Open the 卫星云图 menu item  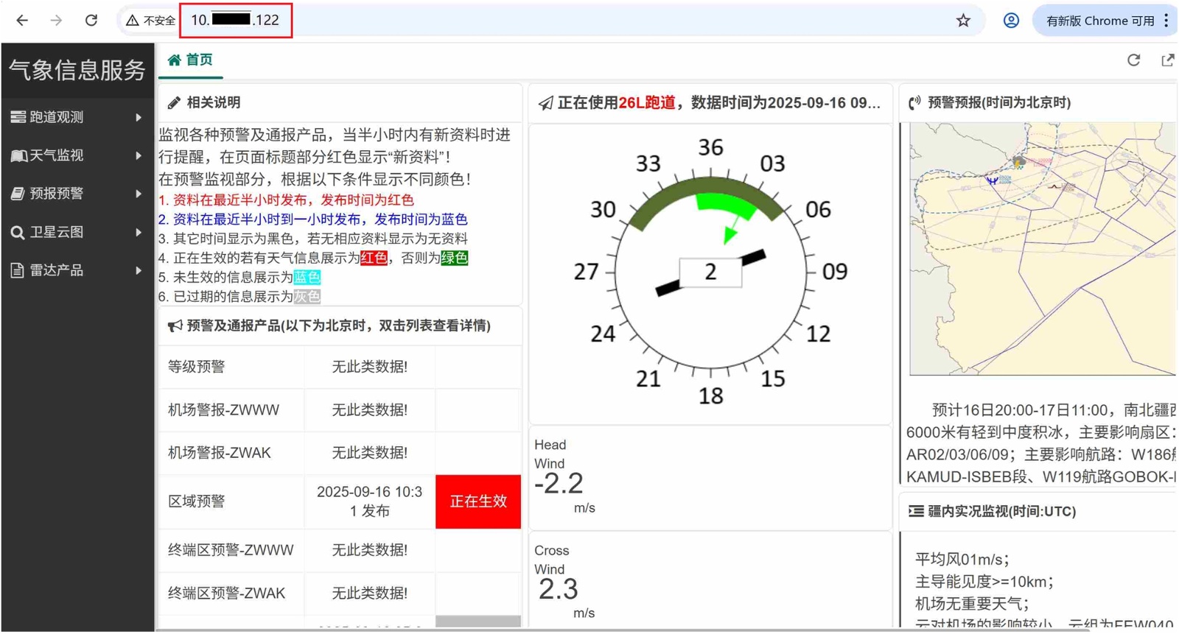coord(77,232)
